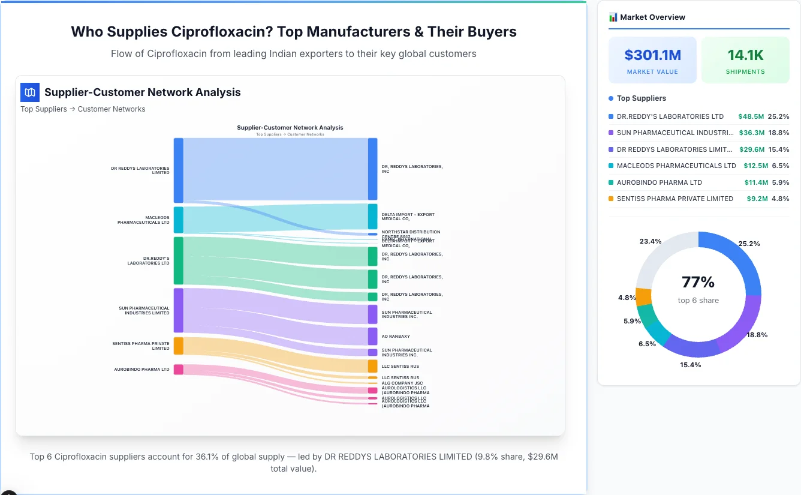Image resolution: width=801 pixels, height=495 pixels.
Task: Open the 14.1K Shipments card
Action: tap(745, 59)
